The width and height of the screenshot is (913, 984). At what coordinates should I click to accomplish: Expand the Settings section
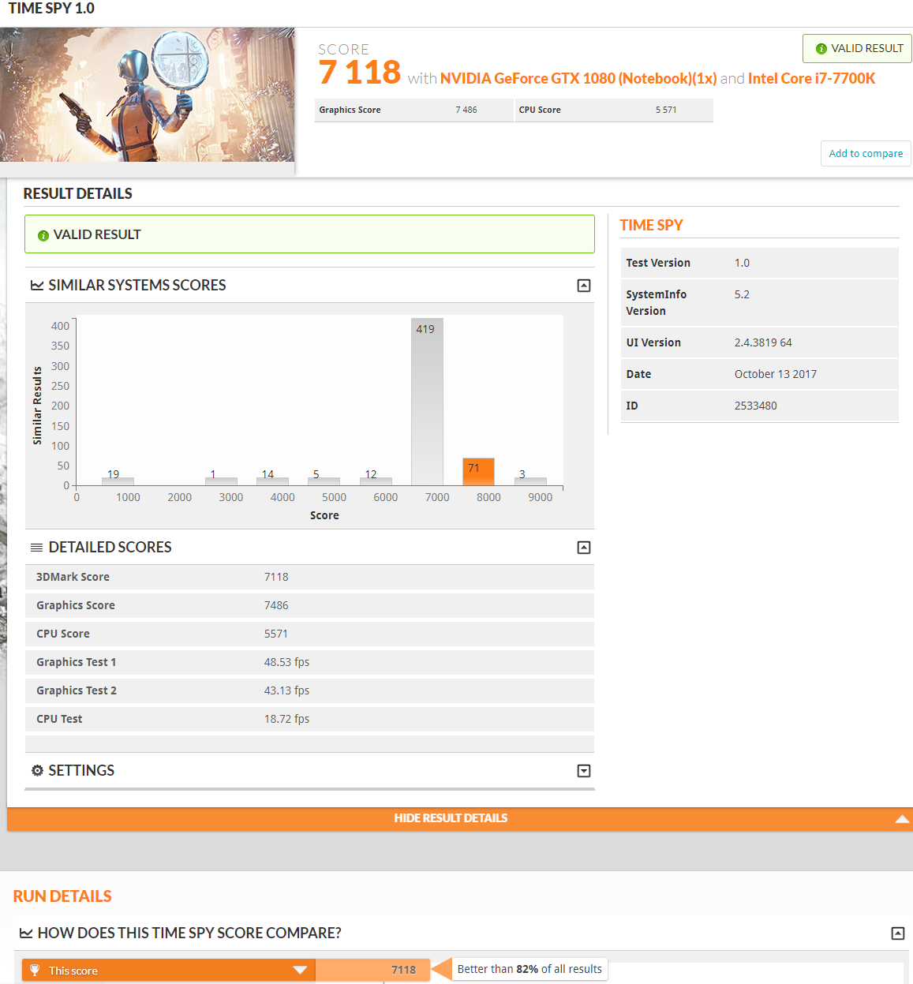(584, 771)
